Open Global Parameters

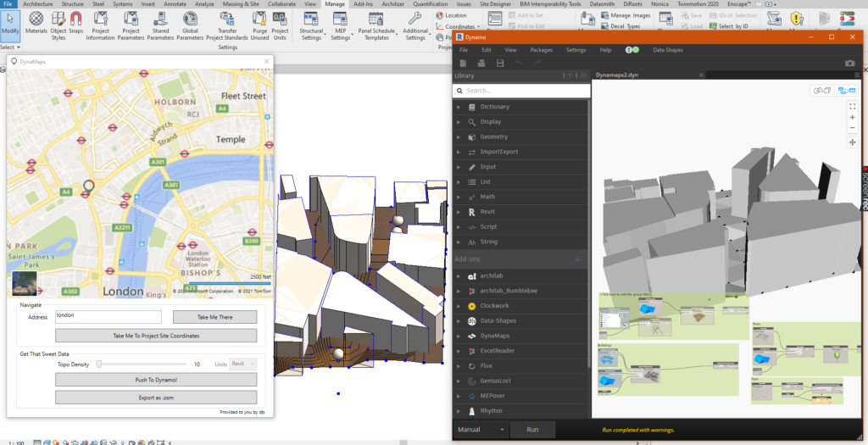click(190, 26)
